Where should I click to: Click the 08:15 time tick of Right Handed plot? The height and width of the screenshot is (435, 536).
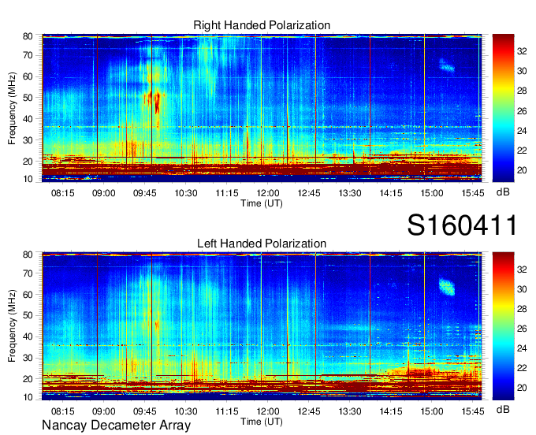point(63,193)
